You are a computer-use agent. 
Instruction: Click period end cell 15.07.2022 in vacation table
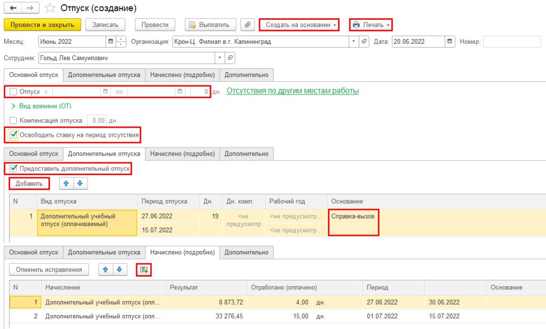click(x=168, y=230)
